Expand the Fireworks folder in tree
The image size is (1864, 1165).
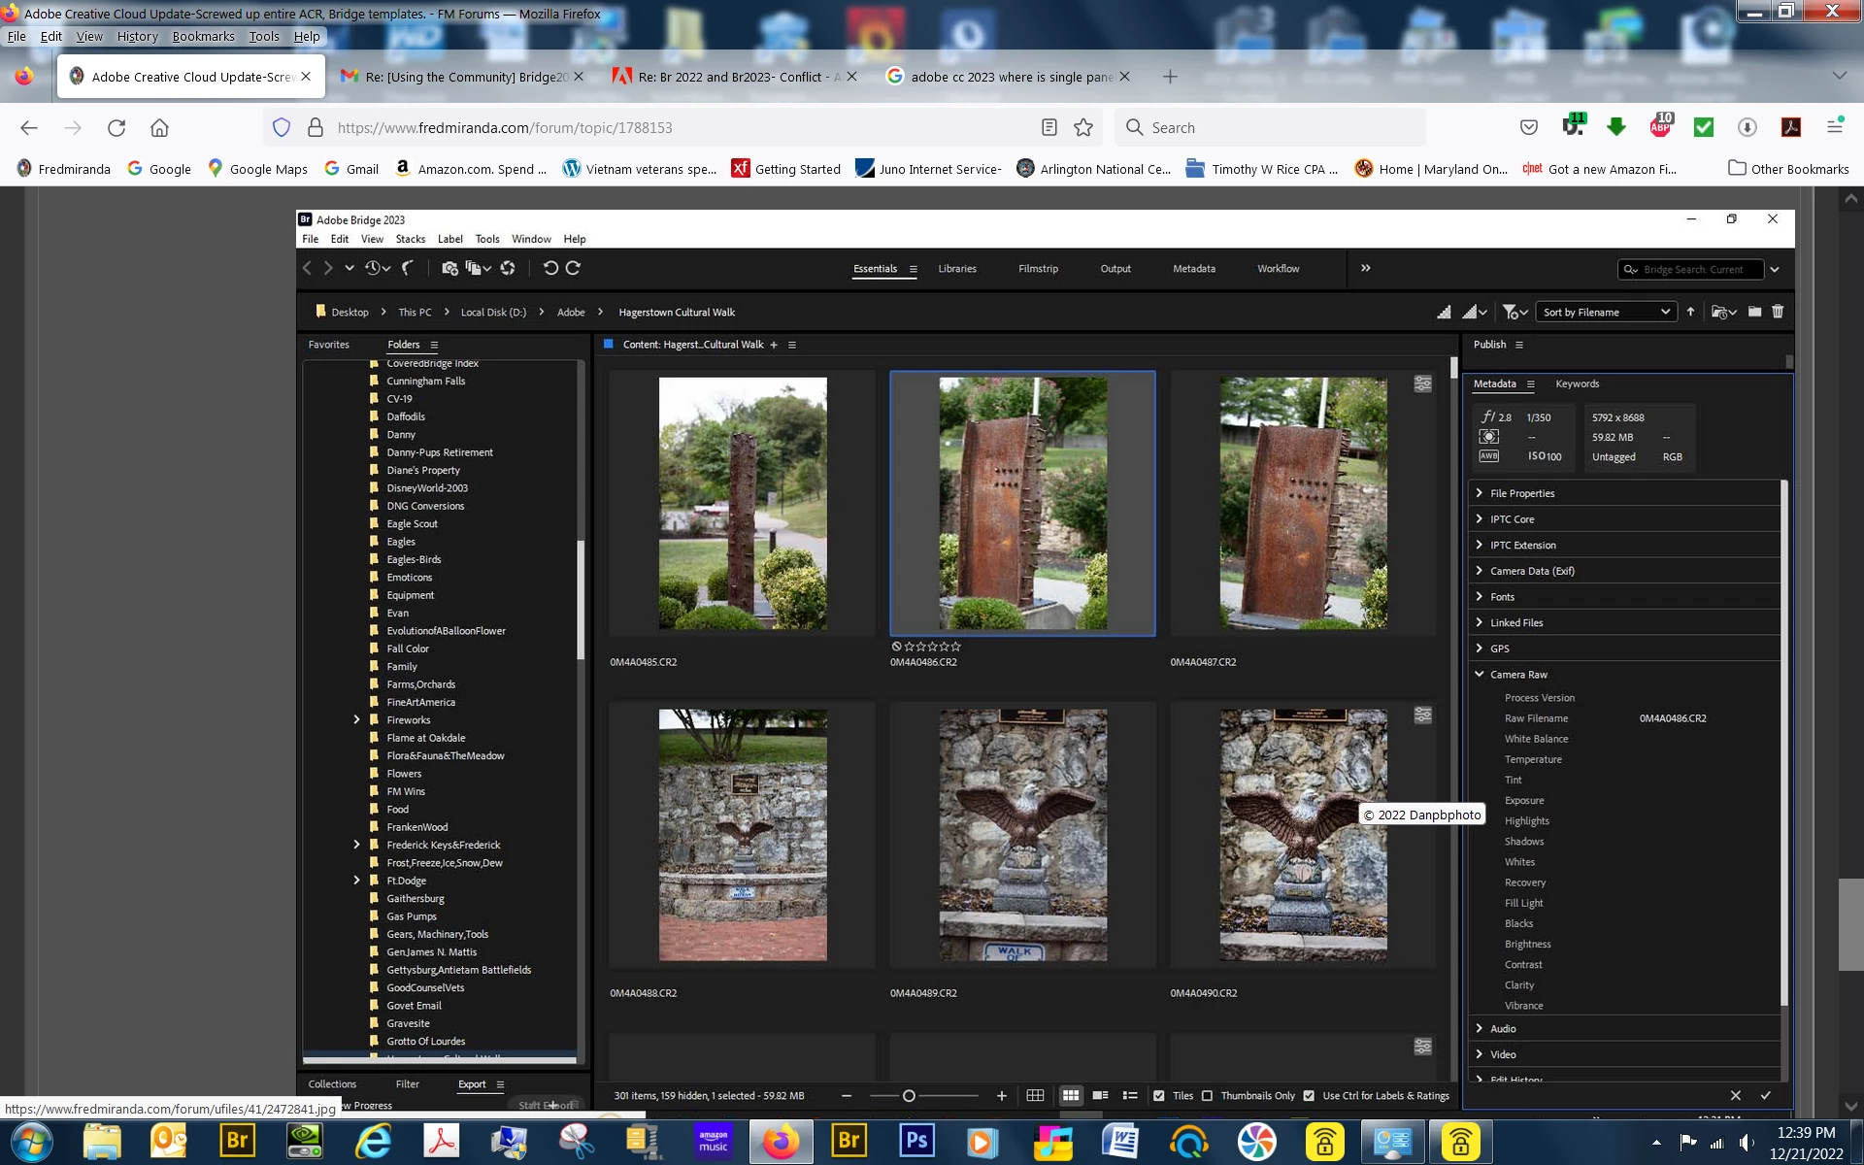click(x=356, y=719)
